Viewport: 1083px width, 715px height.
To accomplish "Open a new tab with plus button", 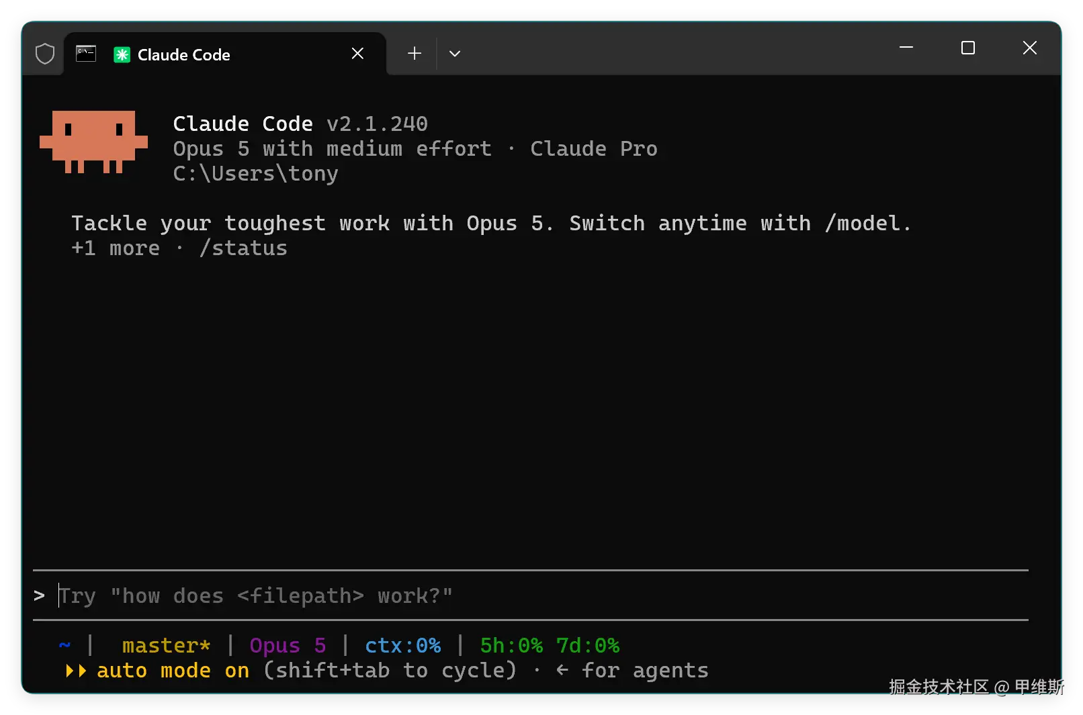I will click(415, 54).
